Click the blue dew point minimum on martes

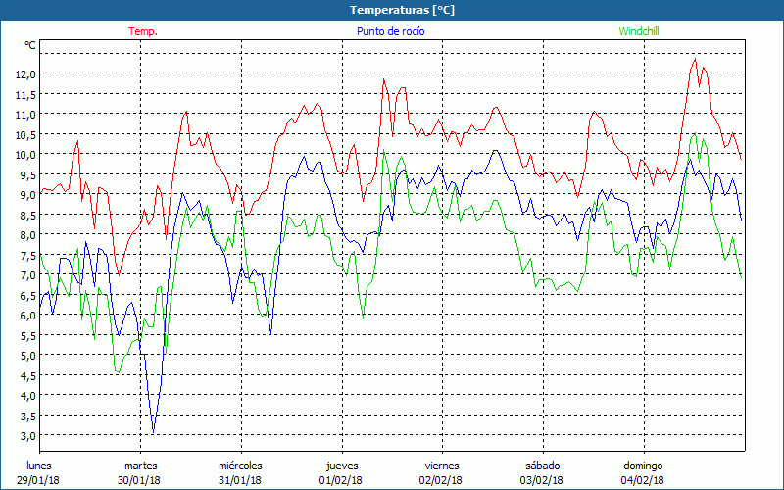tap(153, 432)
